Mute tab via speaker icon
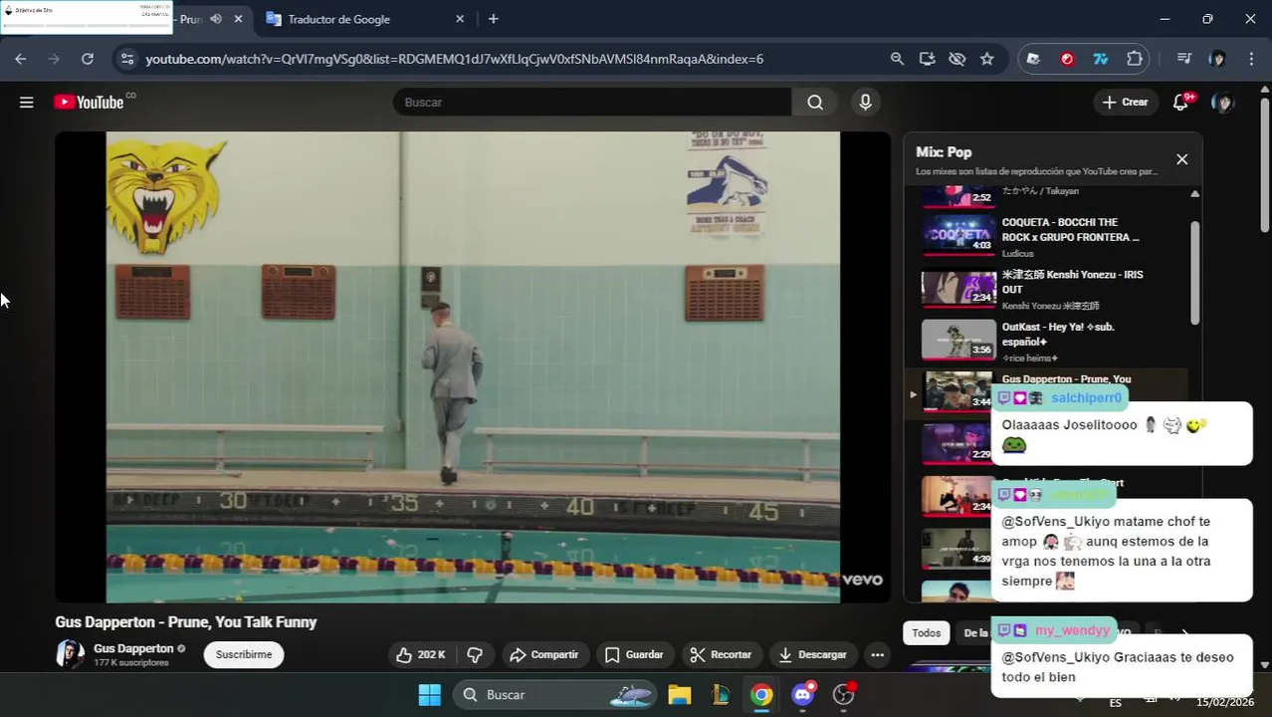The width and height of the screenshot is (1272, 717). [216, 19]
